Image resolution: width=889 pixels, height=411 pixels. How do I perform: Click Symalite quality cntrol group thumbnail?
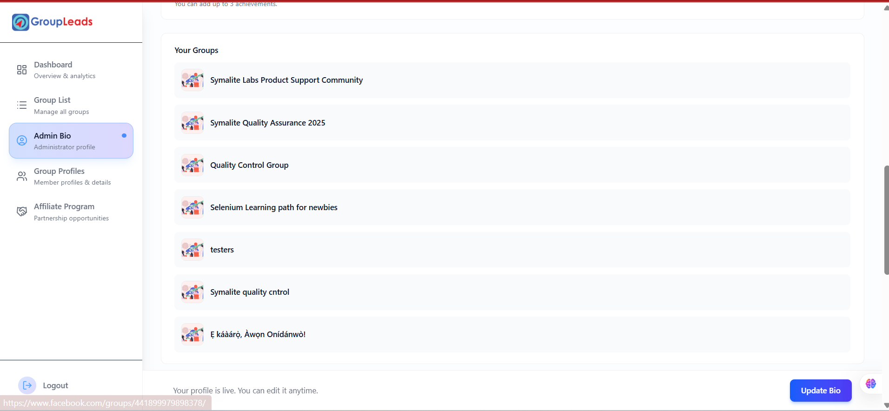point(192,292)
